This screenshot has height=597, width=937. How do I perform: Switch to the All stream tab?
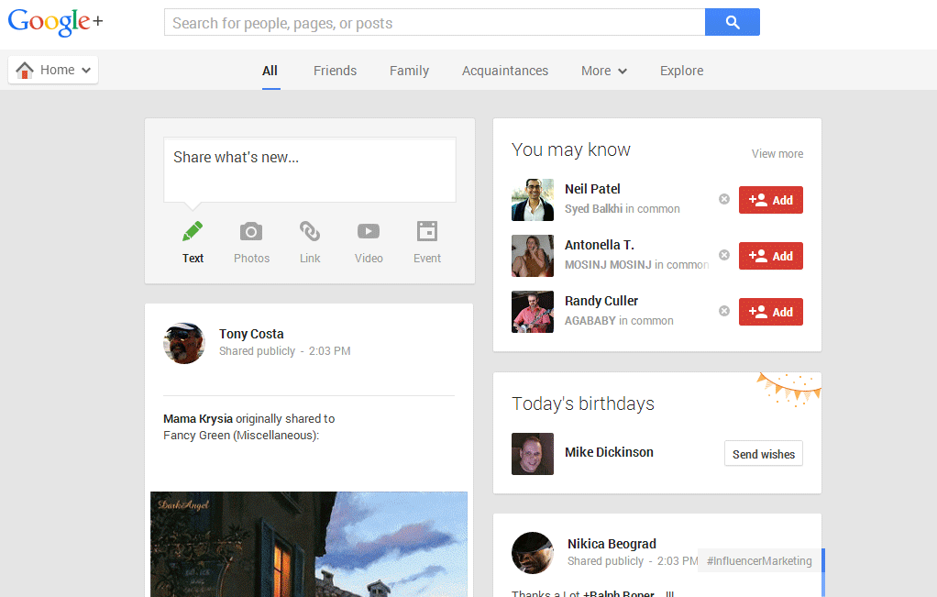click(270, 71)
